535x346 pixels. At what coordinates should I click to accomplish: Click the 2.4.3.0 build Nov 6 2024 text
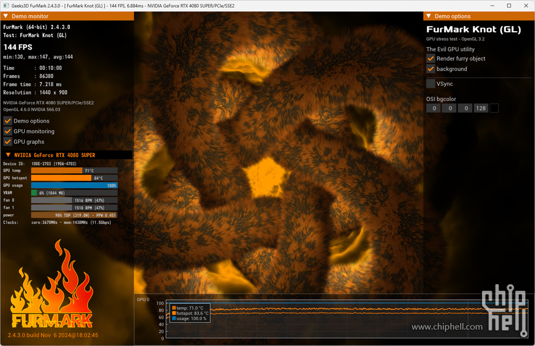pyautogui.click(x=53, y=335)
